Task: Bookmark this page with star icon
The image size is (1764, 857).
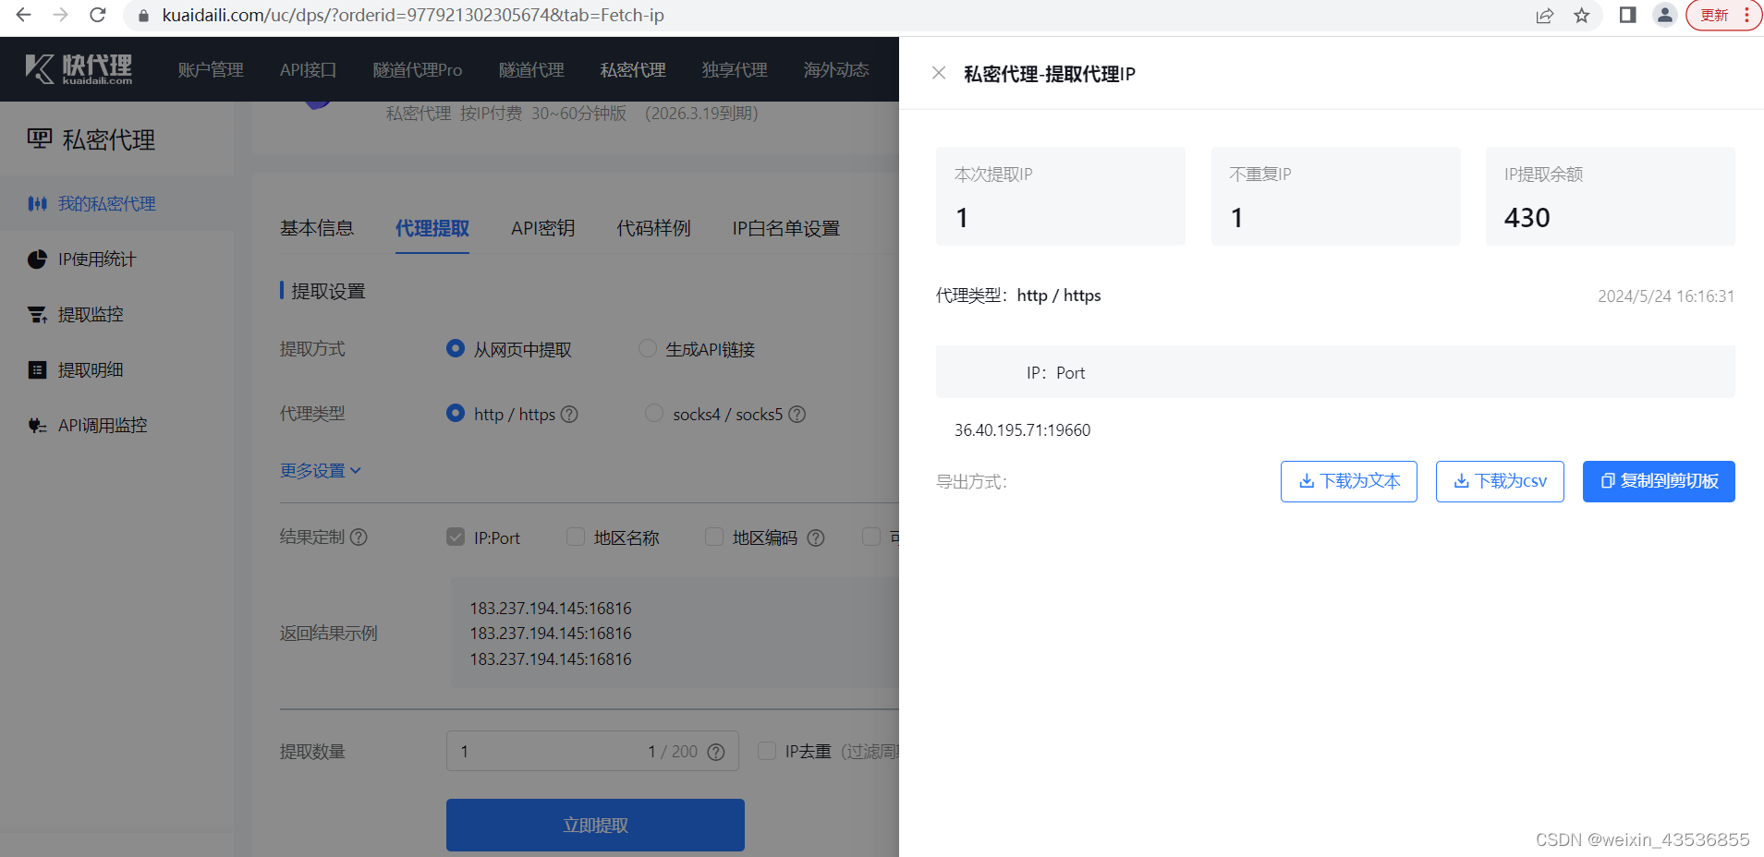Action: (x=1582, y=16)
